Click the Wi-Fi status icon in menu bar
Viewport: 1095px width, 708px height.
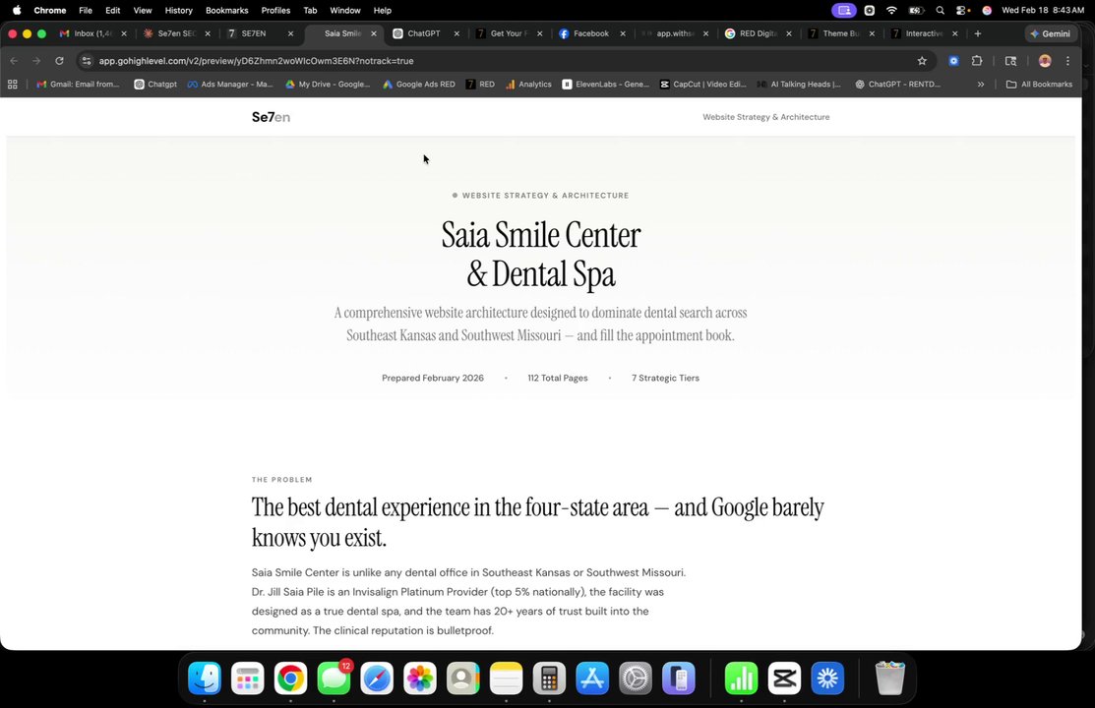tap(891, 11)
